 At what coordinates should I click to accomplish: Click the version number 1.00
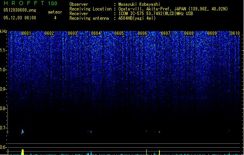point(52,3)
